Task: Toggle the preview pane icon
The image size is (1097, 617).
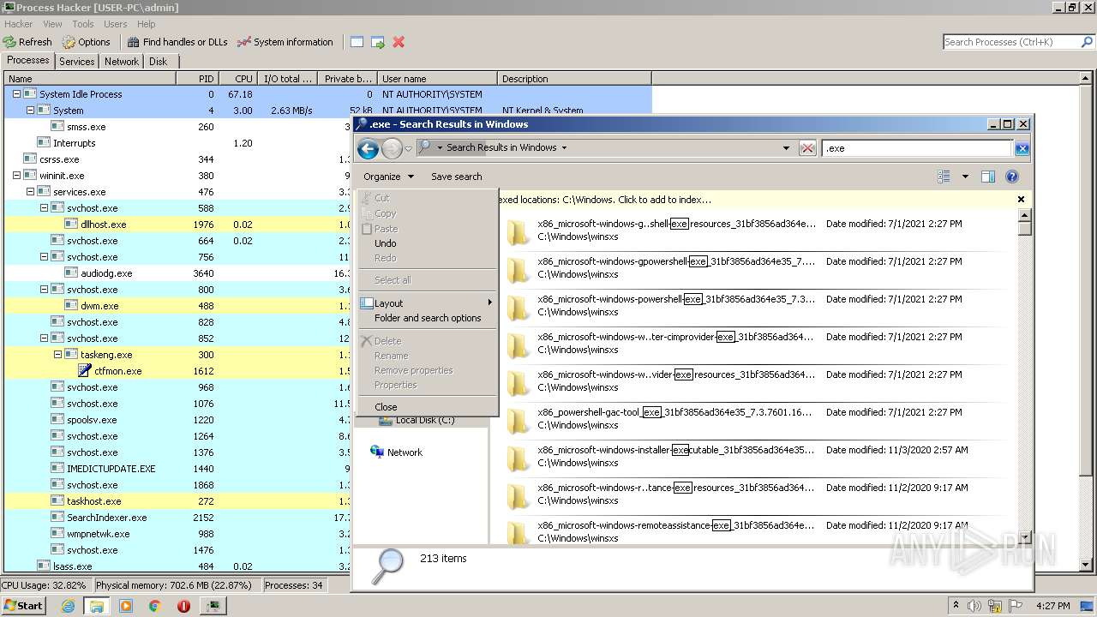Action: 987,177
